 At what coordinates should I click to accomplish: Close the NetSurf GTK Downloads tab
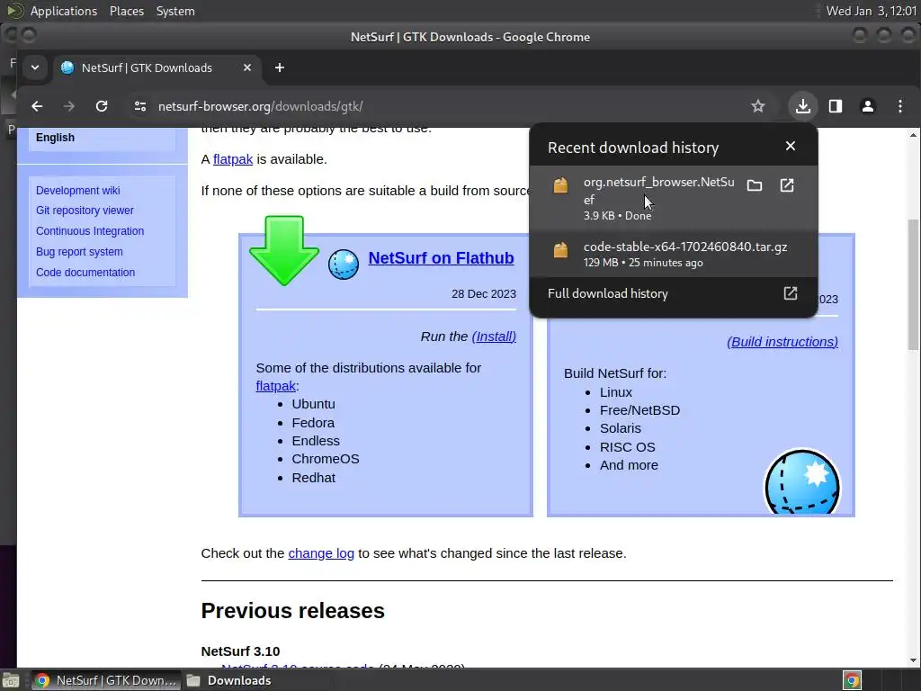point(247,67)
